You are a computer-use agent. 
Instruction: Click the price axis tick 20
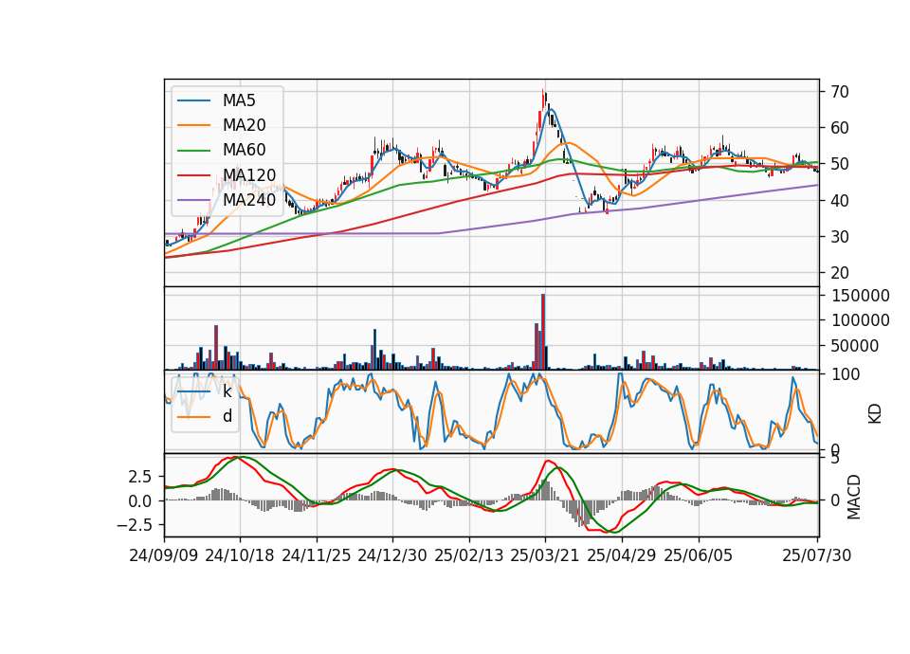point(840,273)
